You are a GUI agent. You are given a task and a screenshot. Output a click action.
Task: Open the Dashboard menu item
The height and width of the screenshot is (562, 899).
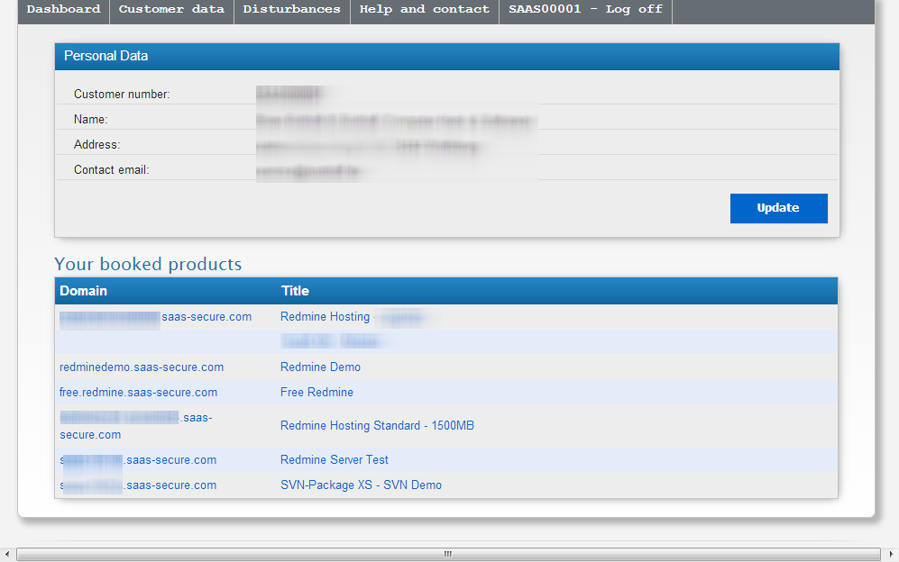[x=63, y=10]
